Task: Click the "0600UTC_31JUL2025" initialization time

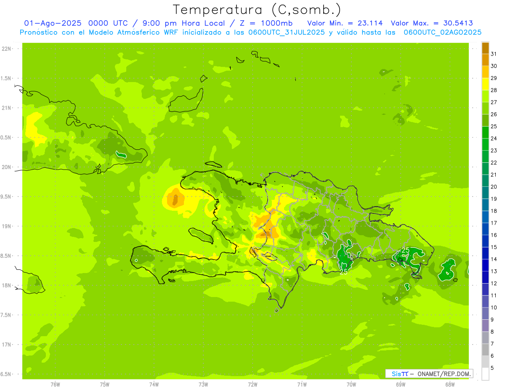Action: point(287,32)
